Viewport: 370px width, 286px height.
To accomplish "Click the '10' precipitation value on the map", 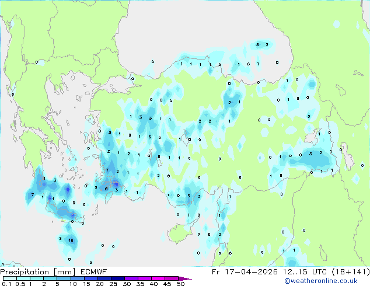I will 71,240.
